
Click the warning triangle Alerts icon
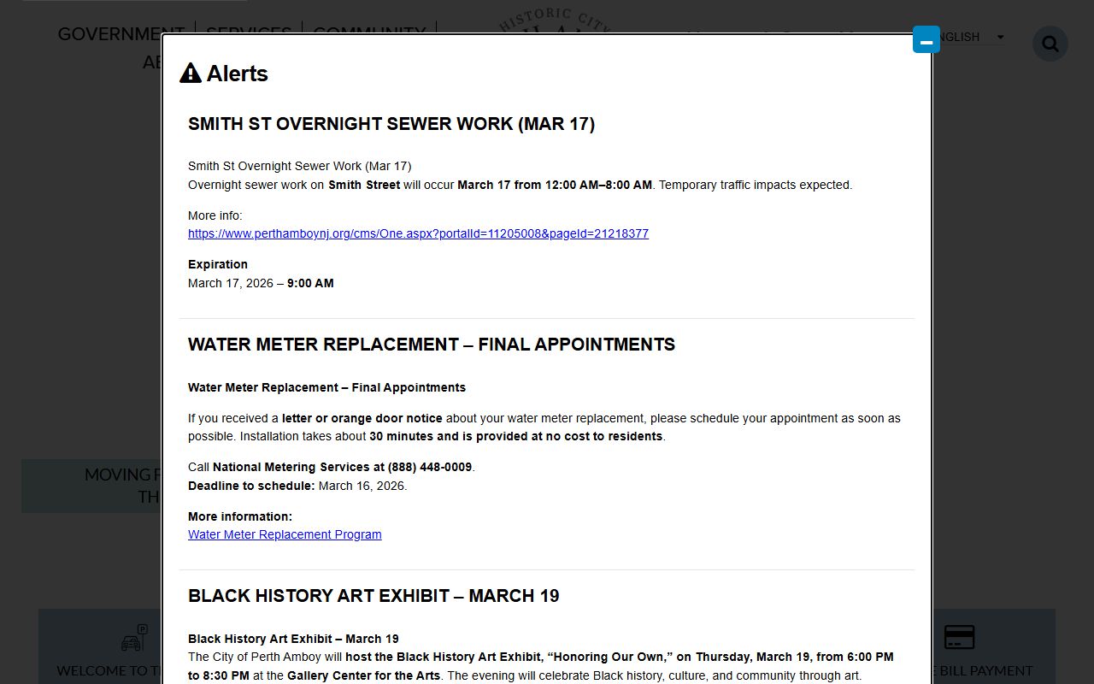point(191,74)
